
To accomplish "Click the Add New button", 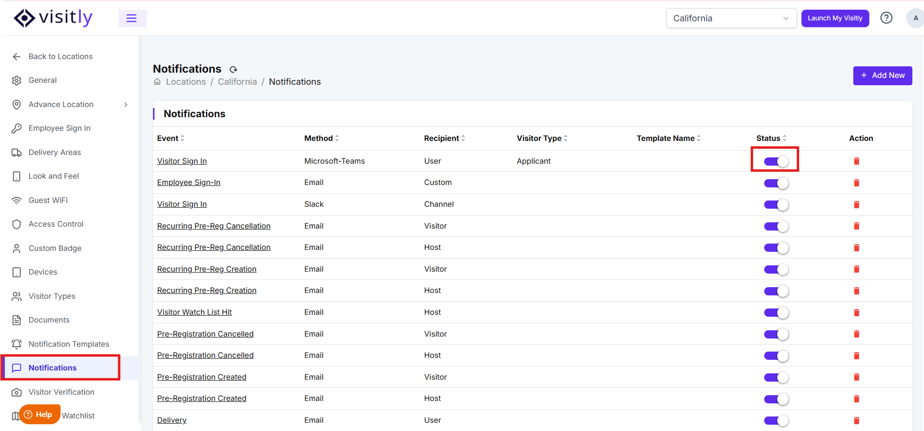I will (x=882, y=76).
